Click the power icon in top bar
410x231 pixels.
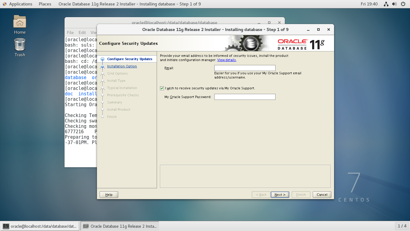tap(403, 4)
